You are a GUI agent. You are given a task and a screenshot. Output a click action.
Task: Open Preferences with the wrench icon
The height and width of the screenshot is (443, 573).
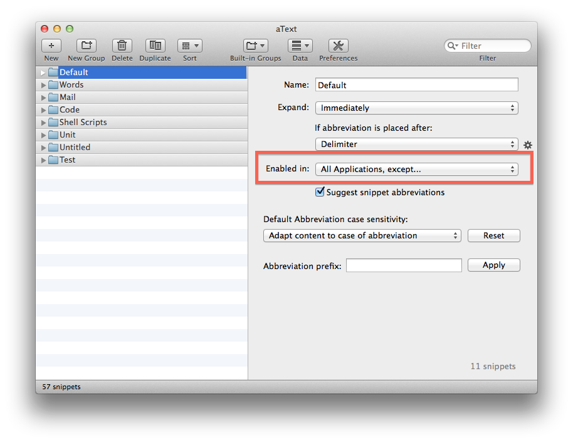[338, 46]
